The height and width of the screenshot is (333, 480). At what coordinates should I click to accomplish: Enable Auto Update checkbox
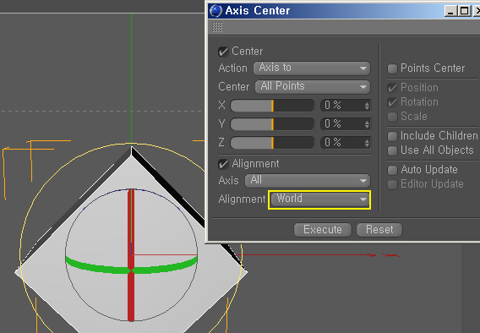click(x=392, y=170)
